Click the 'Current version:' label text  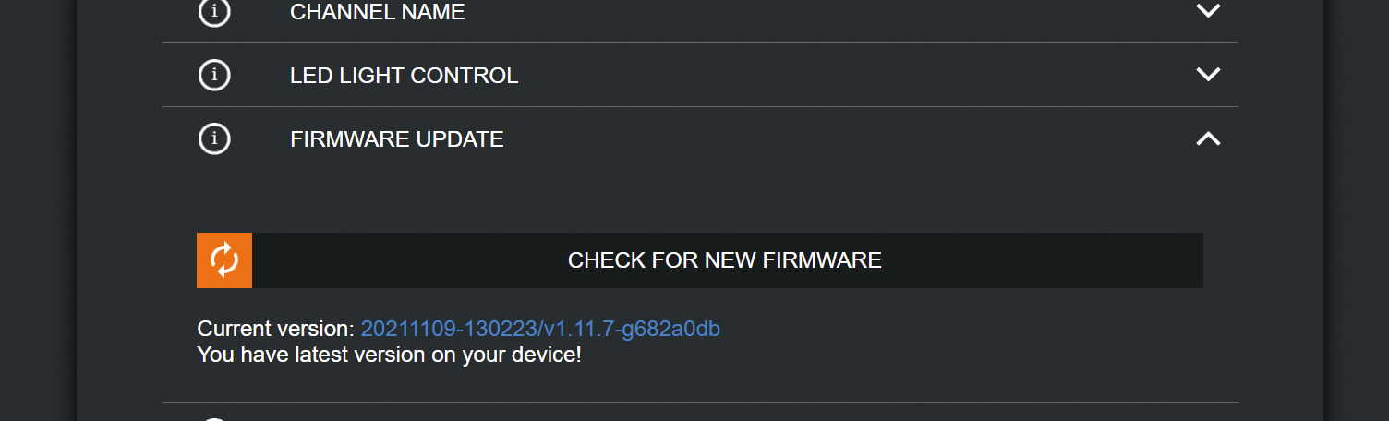point(275,329)
